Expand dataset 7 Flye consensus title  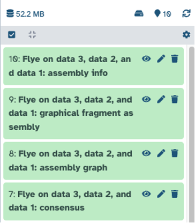click(70, 201)
